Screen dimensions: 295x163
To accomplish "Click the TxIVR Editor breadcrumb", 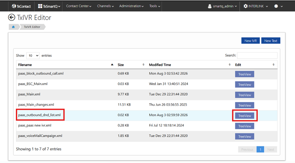I will [x=32, y=27].
